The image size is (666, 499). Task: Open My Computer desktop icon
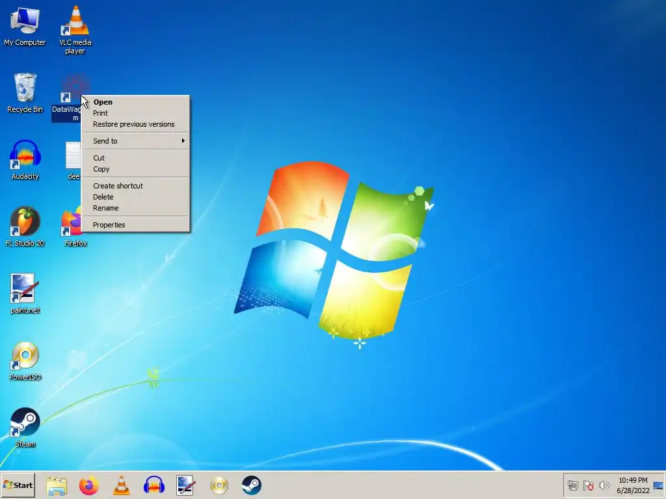click(25, 27)
